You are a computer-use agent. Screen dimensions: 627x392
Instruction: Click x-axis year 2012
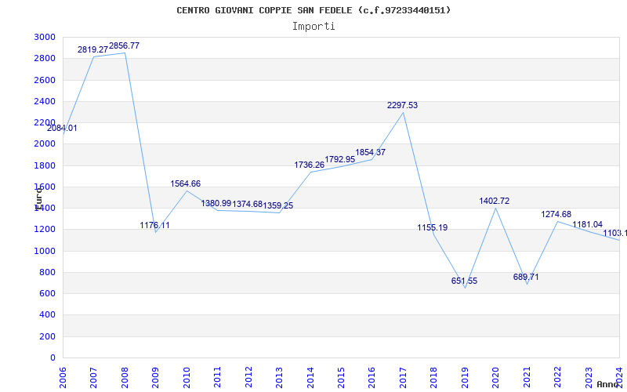[x=248, y=378]
